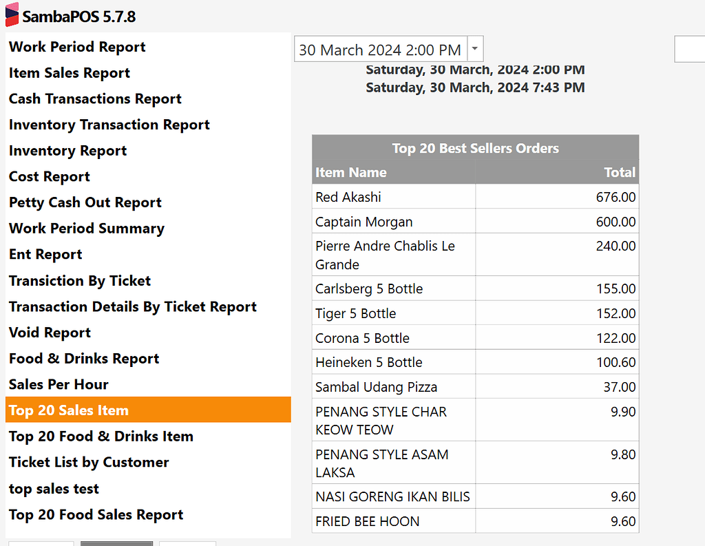The width and height of the screenshot is (705, 546).
Task: Open the Food & Drinks Report
Action: tap(84, 358)
